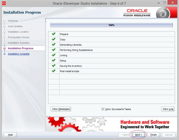Click Saving the inventory text
179x140 pixels.
(x=71, y=66)
